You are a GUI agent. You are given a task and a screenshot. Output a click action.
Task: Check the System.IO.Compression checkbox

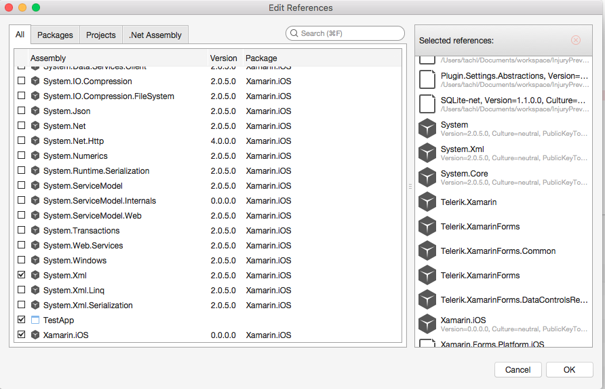(21, 81)
